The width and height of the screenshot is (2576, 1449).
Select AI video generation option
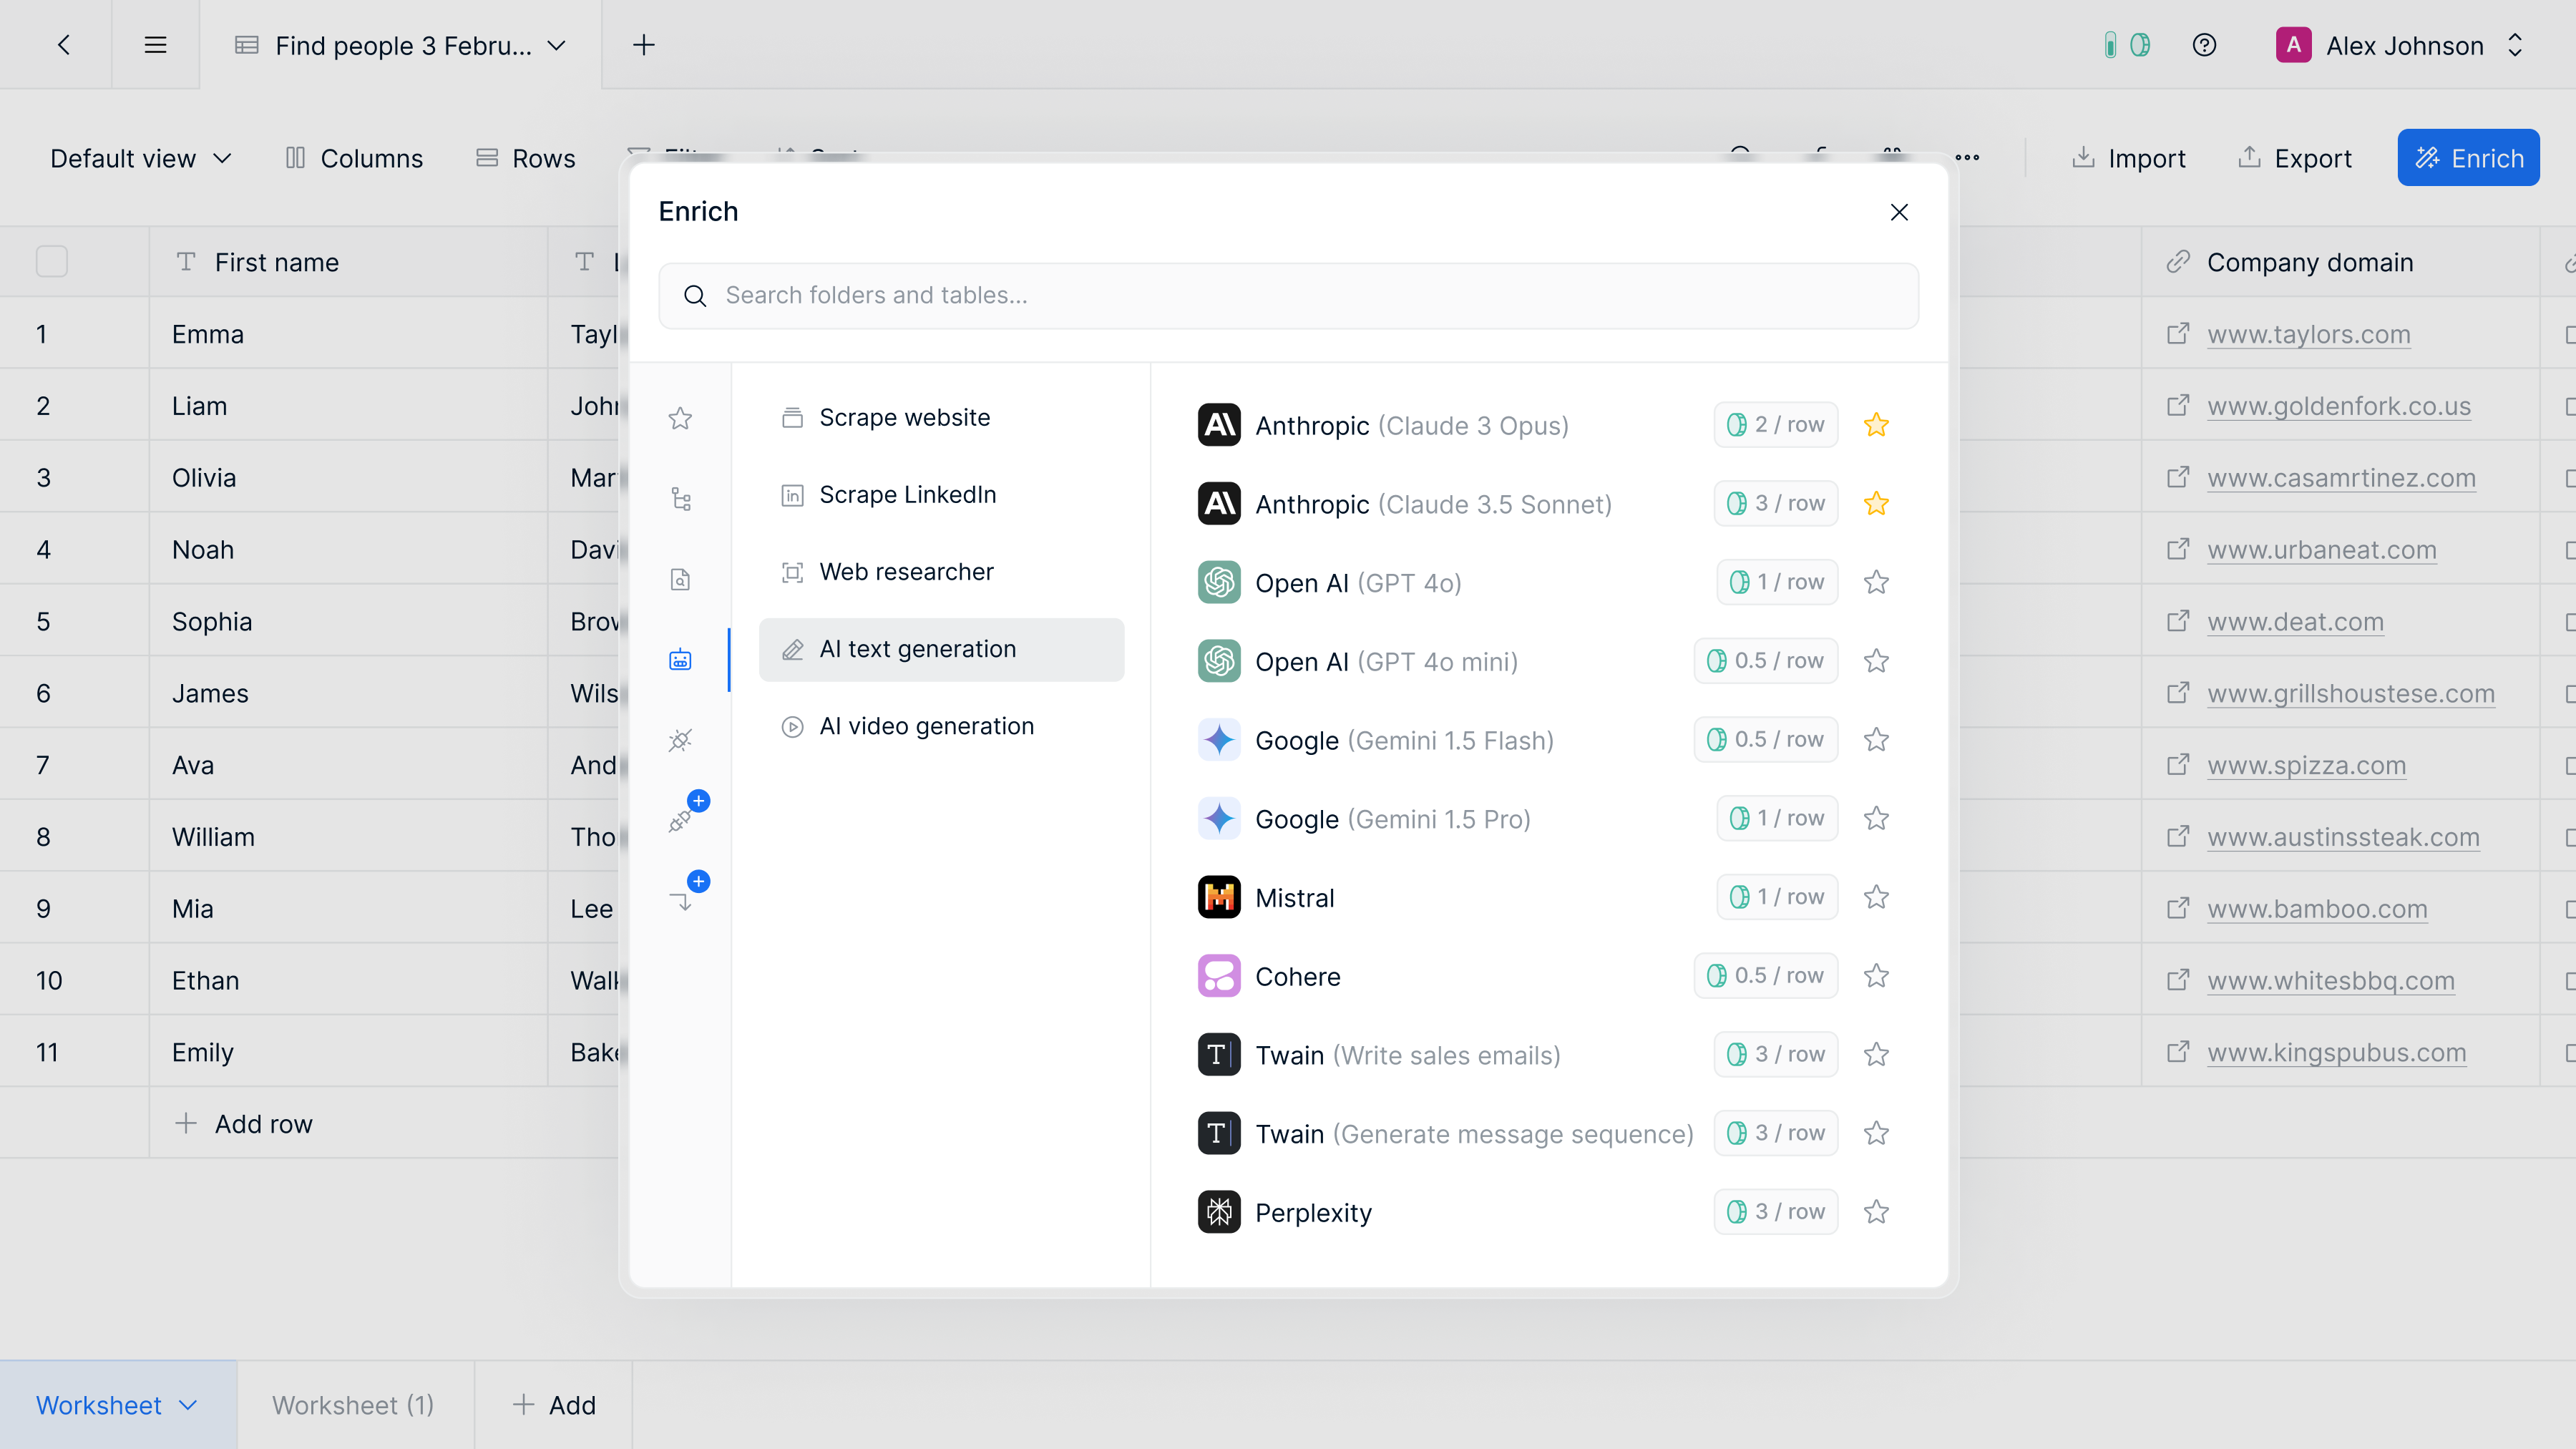[x=942, y=726]
